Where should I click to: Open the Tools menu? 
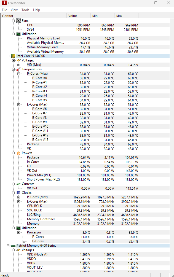click(x=25, y=10)
